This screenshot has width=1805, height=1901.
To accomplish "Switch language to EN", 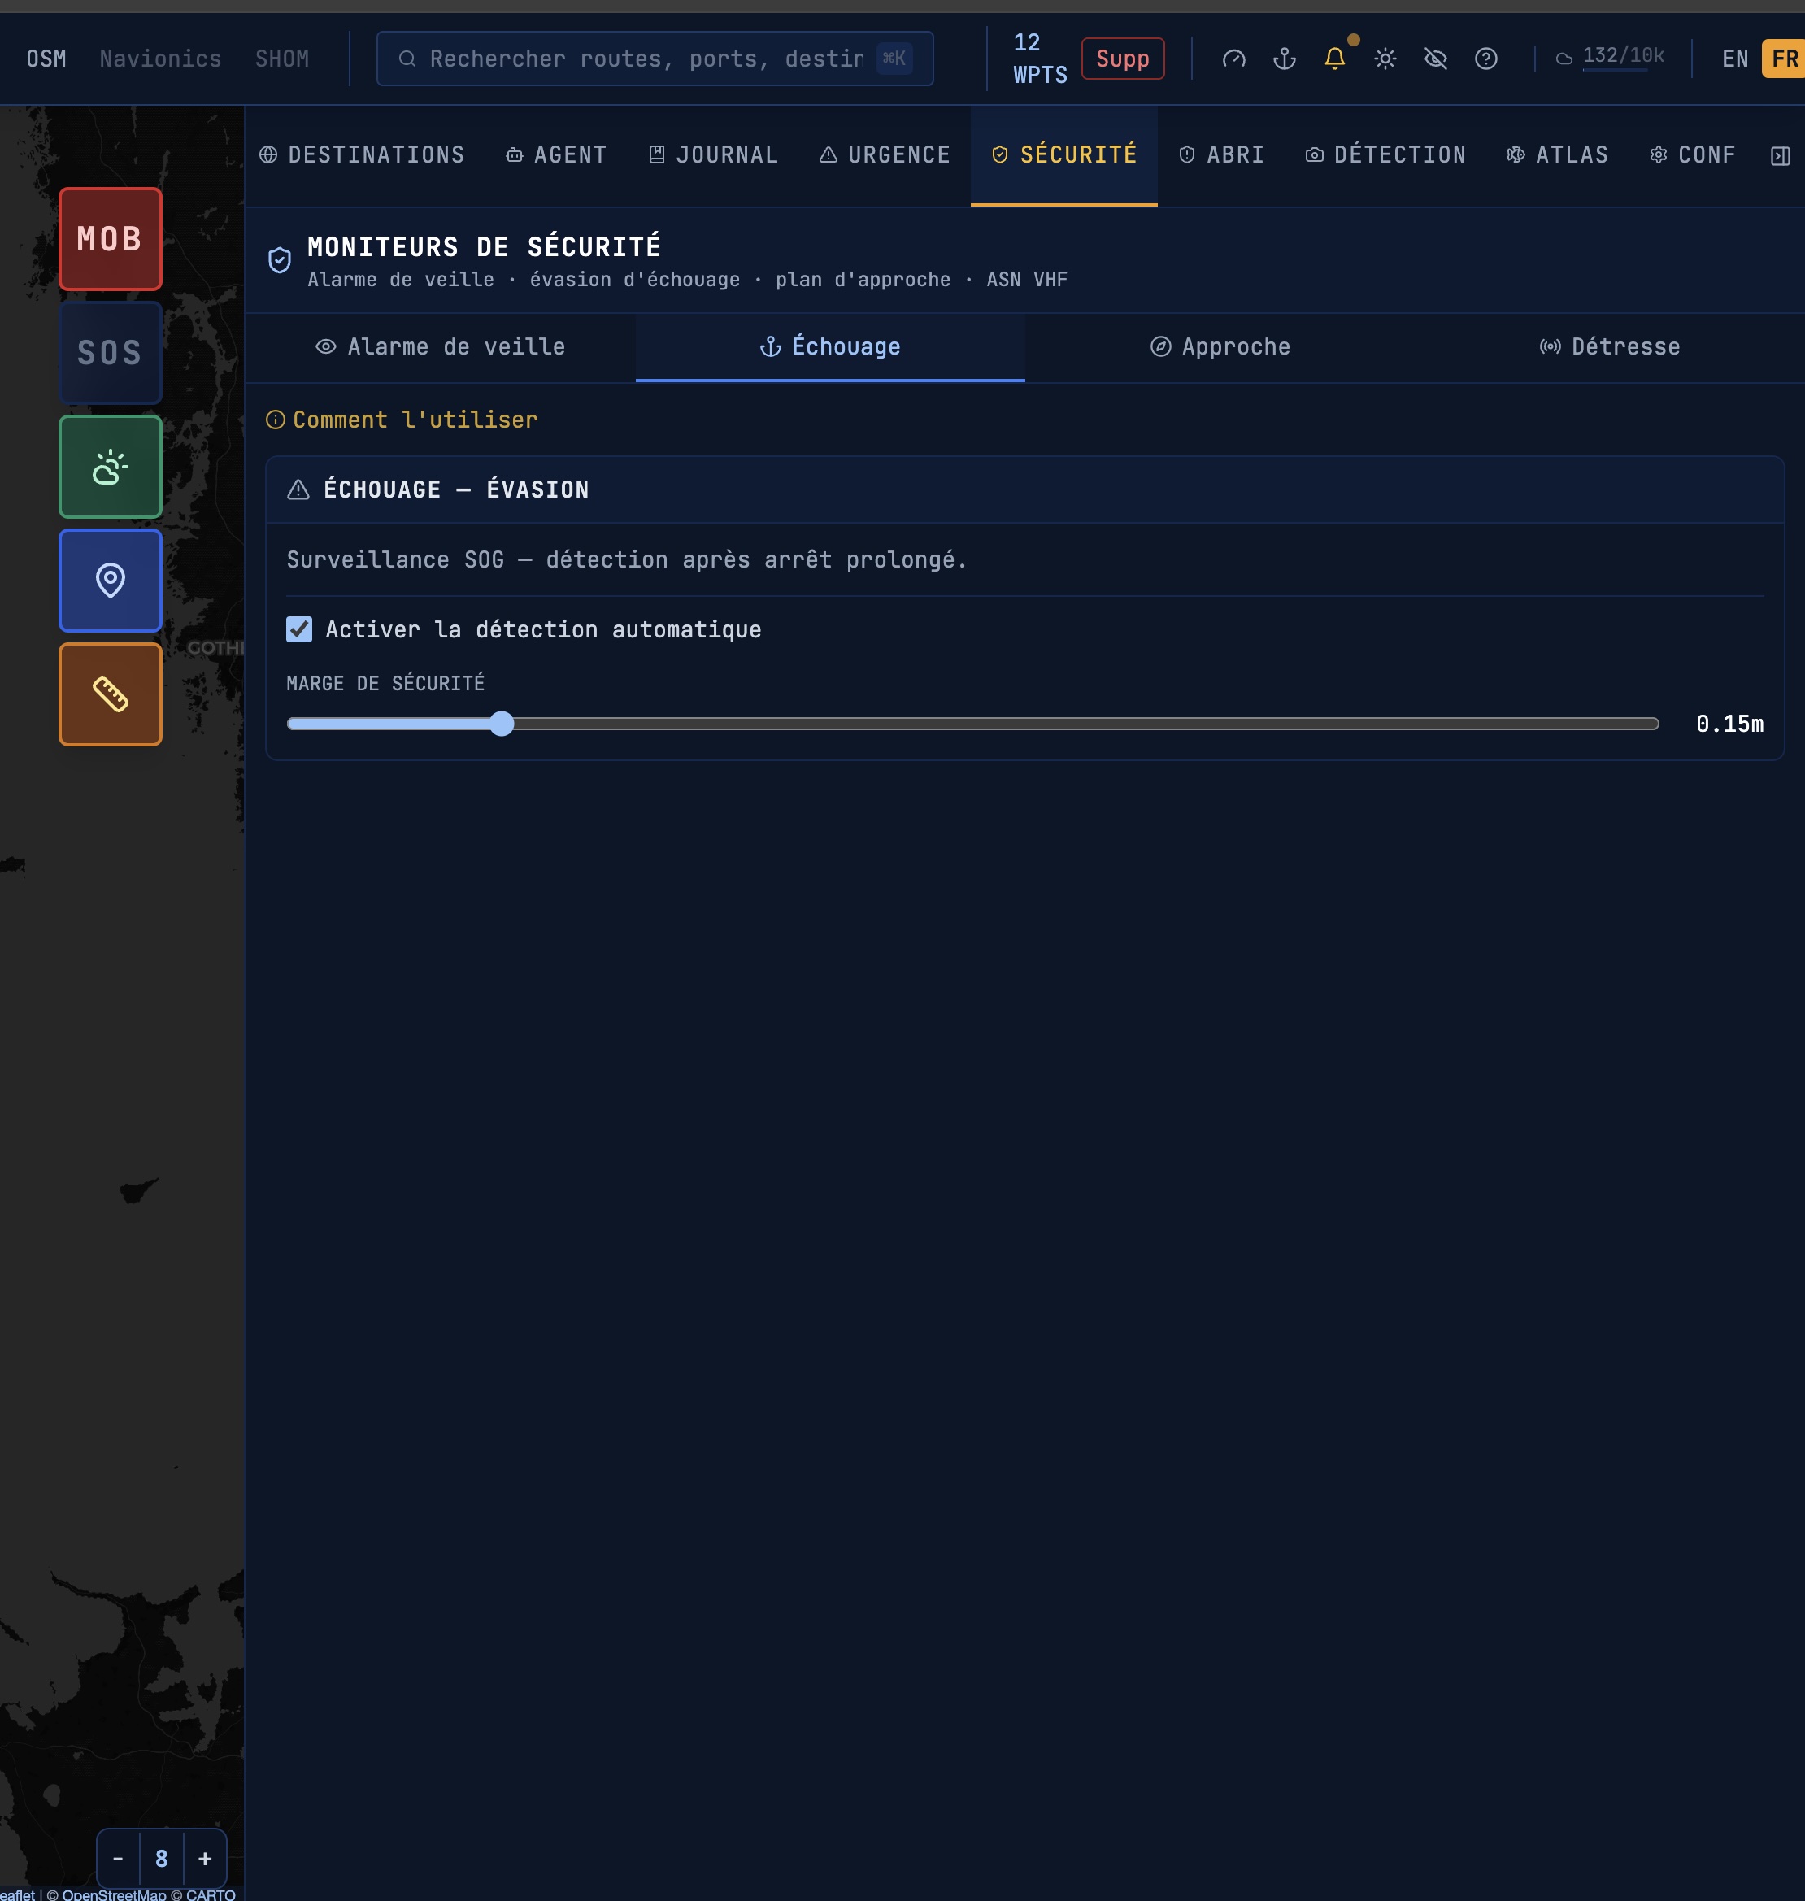I will click(x=1735, y=59).
